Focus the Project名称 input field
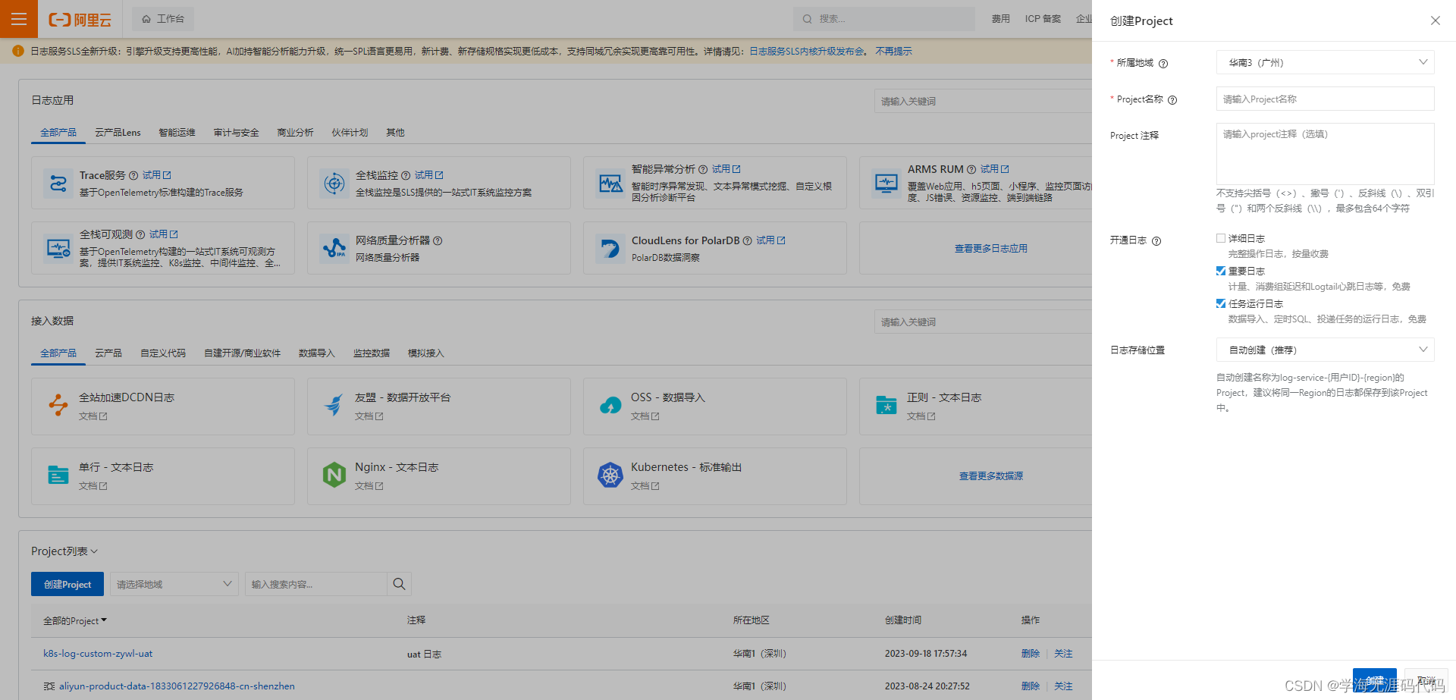The image size is (1456, 700). [x=1325, y=99]
